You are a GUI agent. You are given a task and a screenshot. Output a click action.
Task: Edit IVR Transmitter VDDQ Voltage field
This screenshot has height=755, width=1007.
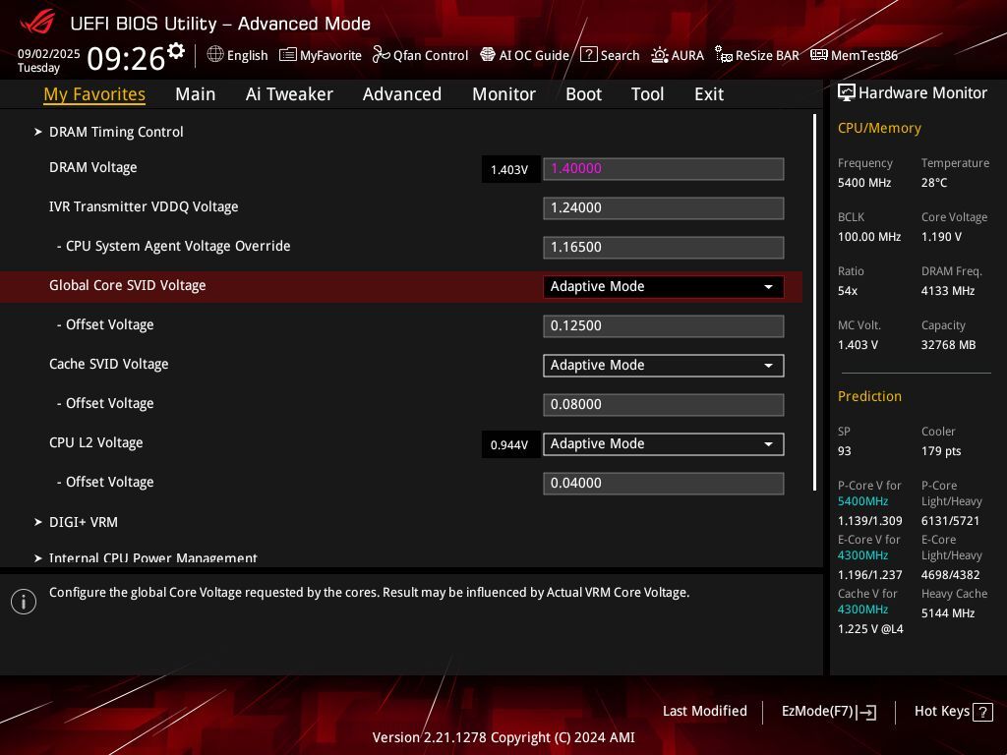[x=664, y=208]
